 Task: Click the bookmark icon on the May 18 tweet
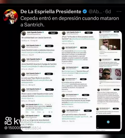[49, 112]
